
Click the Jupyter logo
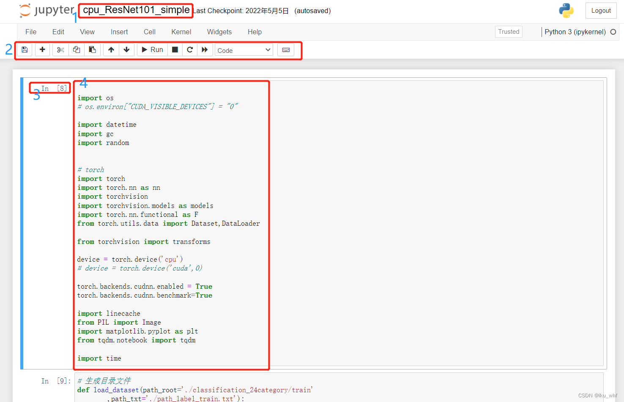[47, 11]
